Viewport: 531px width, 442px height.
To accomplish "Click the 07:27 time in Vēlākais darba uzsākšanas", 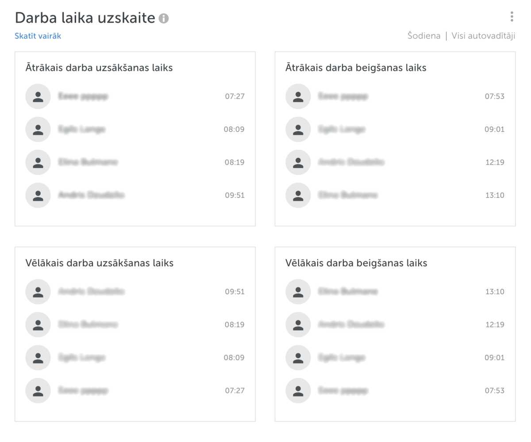I will pyautogui.click(x=235, y=391).
